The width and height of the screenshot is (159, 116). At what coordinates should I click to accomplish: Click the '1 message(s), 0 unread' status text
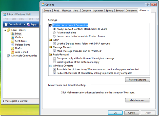pyautogui.click(x=15, y=101)
